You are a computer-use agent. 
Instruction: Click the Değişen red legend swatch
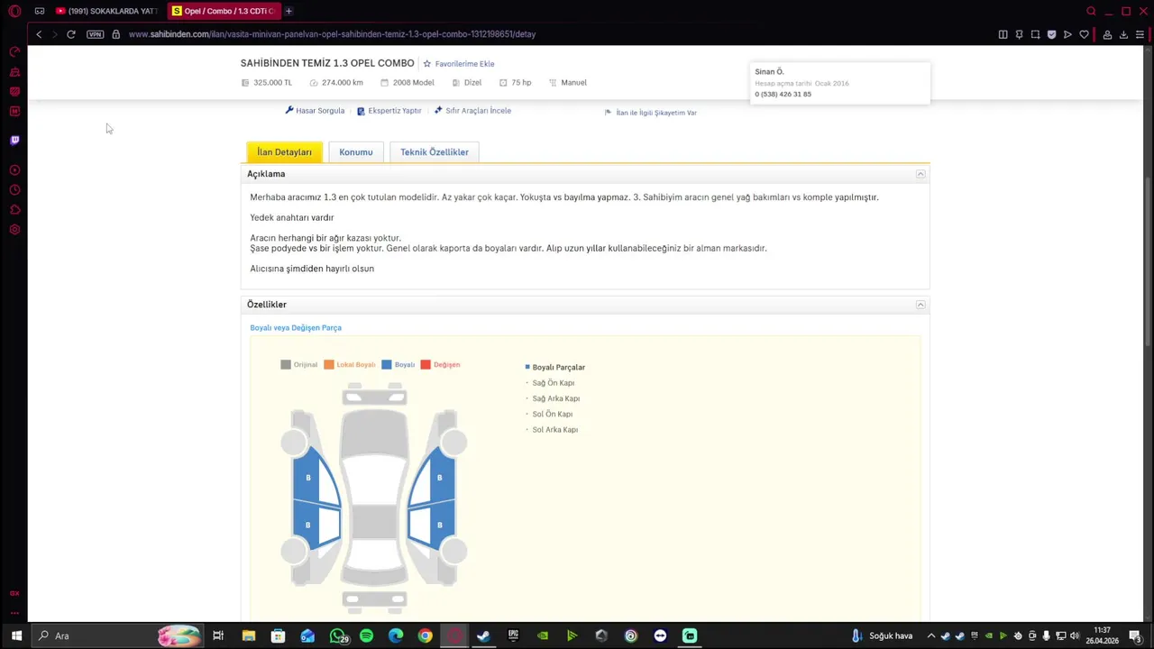pos(426,365)
